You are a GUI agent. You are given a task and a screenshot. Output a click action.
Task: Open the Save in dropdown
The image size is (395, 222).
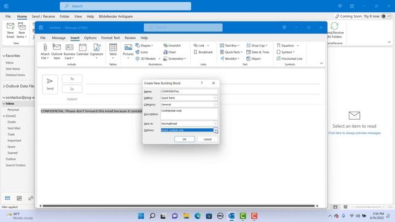215,123
